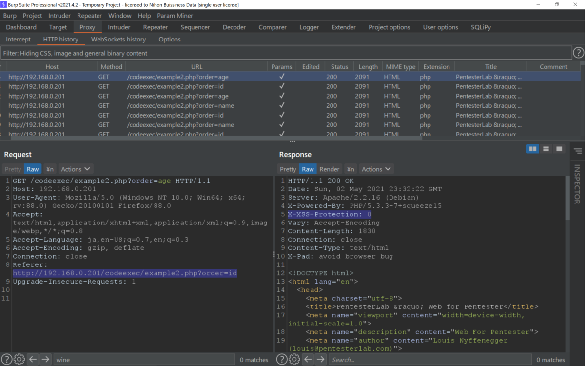Switch to the Dashboard tab

pos(21,27)
